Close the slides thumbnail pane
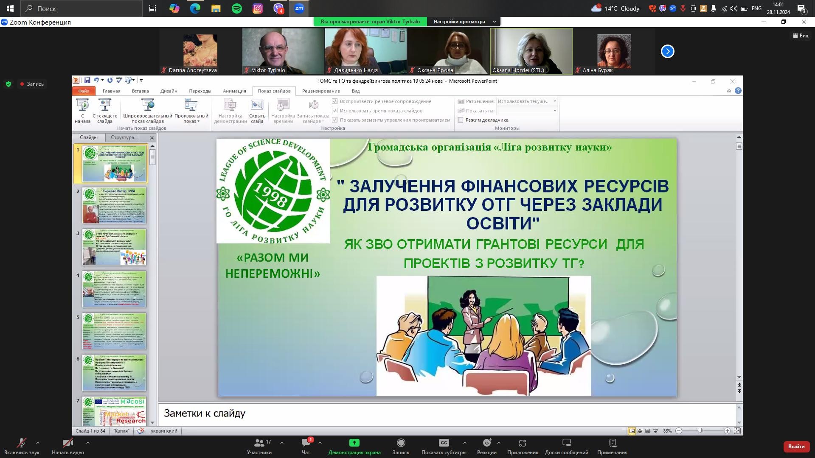Screen dimensions: 815x458 (x=152, y=138)
